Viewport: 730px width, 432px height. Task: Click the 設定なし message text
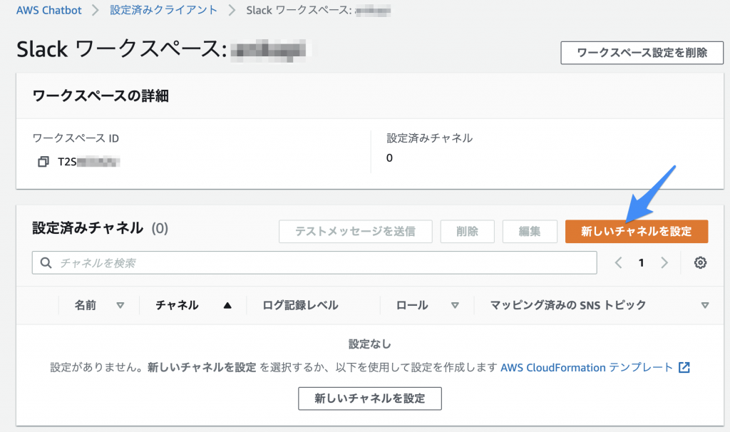coord(370,344)
